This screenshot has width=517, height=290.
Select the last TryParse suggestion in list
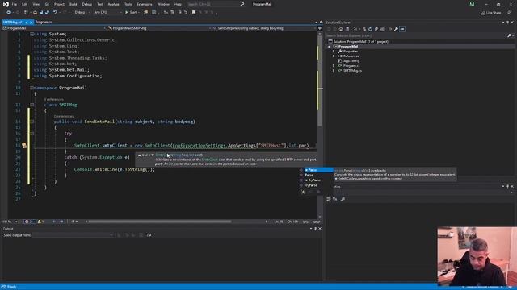coord(311,185)
